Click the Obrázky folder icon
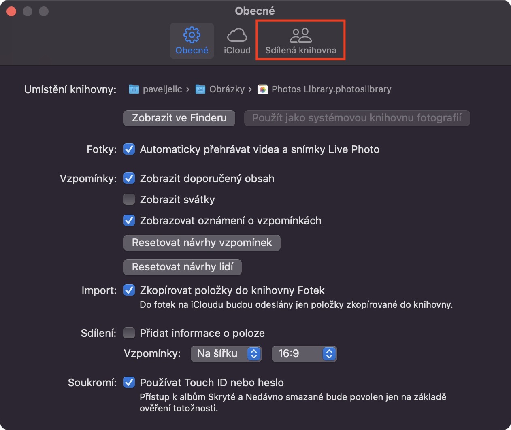This screenshot has width=511, height=430. (x=200, y=89)
